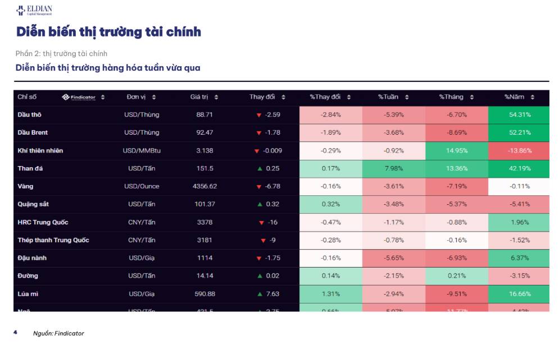Click the %Thay đổi header label
This screenshot has height=345, width=559.
click(x=325, y=97)
